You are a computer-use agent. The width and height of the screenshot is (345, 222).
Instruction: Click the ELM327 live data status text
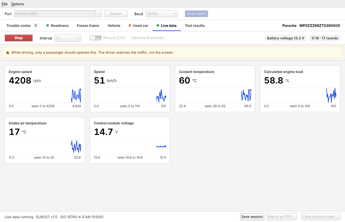[x=54, y=217]
